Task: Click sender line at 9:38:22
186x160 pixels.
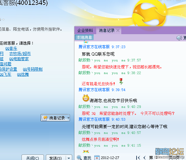Action: click(x=110, y=73)
